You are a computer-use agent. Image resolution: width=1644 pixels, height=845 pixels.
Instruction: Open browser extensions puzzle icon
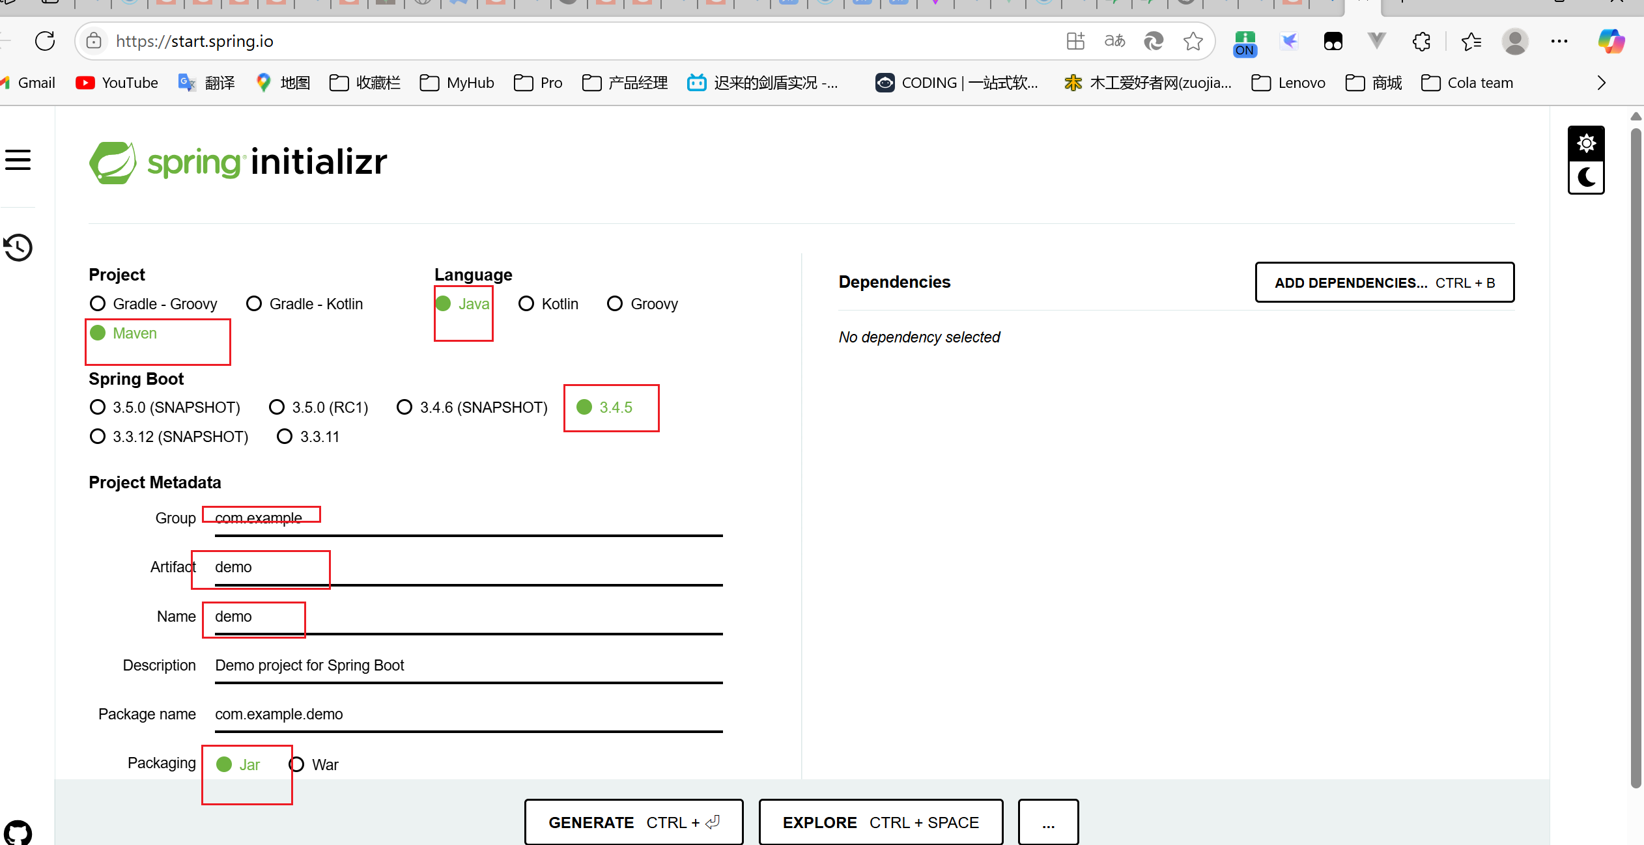tap(1421, 42)
